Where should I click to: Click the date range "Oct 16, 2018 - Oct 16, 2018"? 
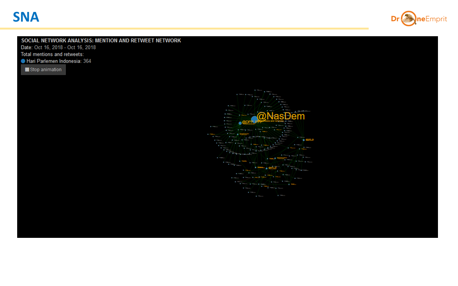65,48
